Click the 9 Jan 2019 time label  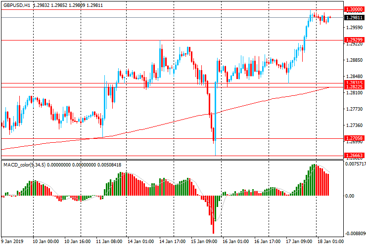point(12,241)
